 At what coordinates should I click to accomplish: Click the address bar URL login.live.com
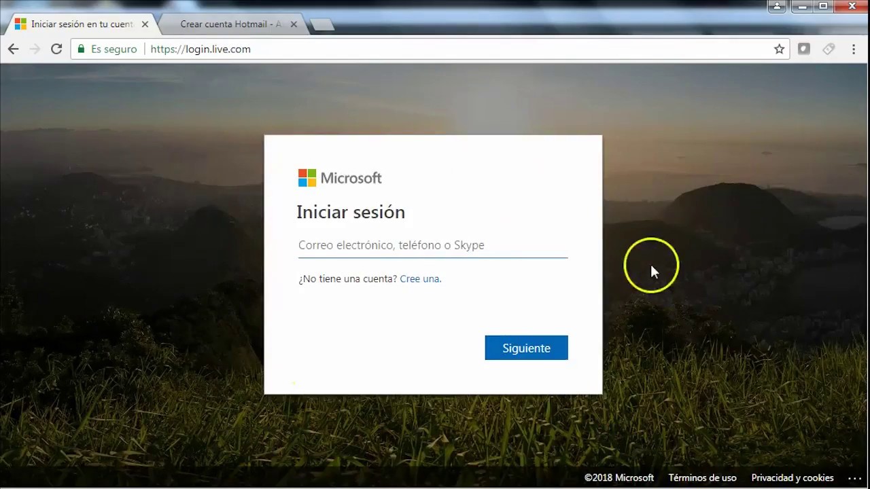[x=201, y=49]
